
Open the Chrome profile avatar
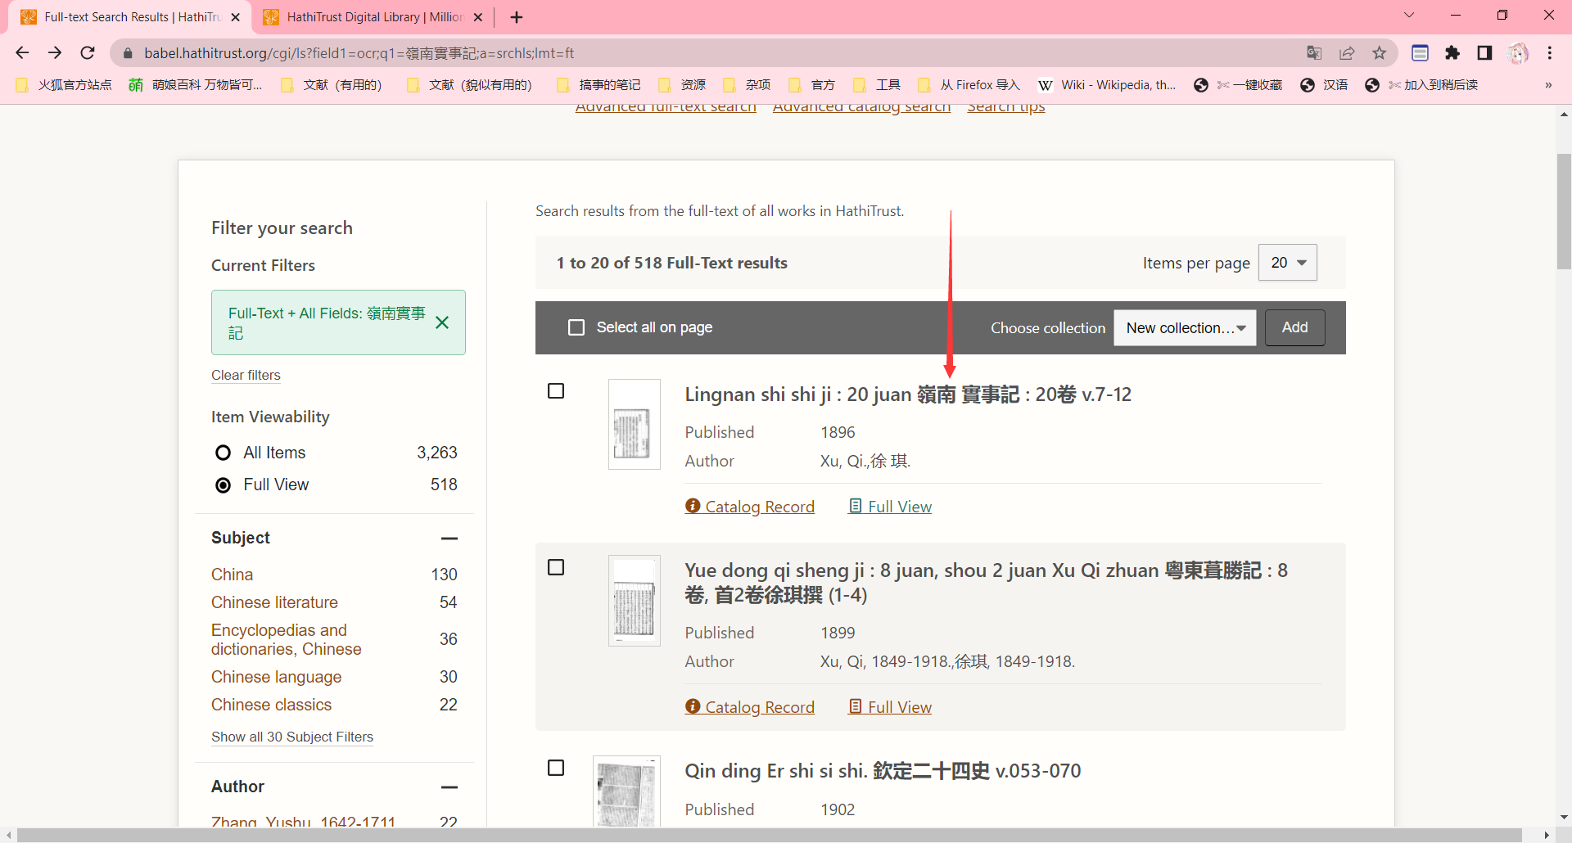1518,53
